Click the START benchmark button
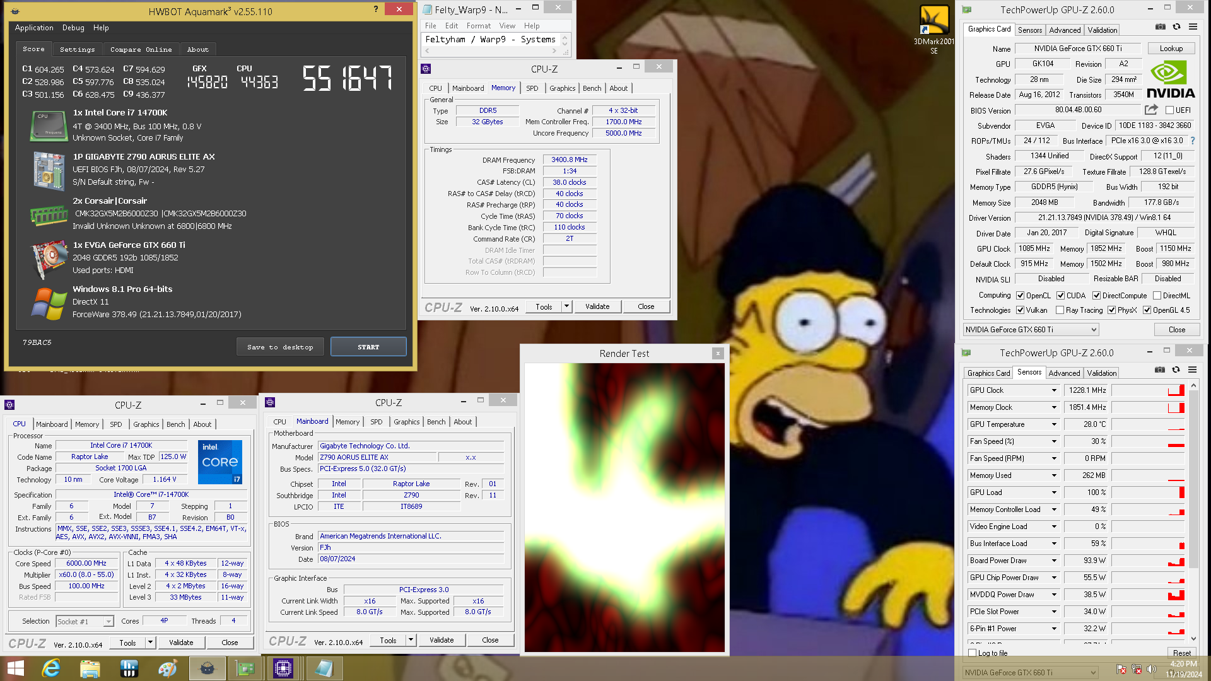The width and height of the screenshot is (1211, 681). [368, 347]
